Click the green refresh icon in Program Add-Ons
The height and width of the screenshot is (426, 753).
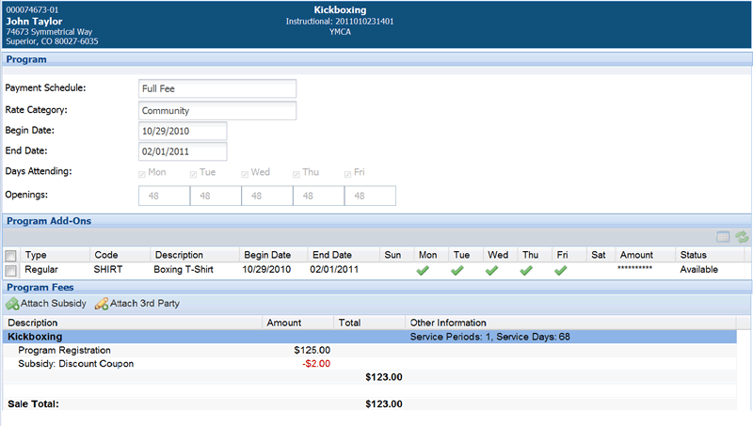[742, 236]
